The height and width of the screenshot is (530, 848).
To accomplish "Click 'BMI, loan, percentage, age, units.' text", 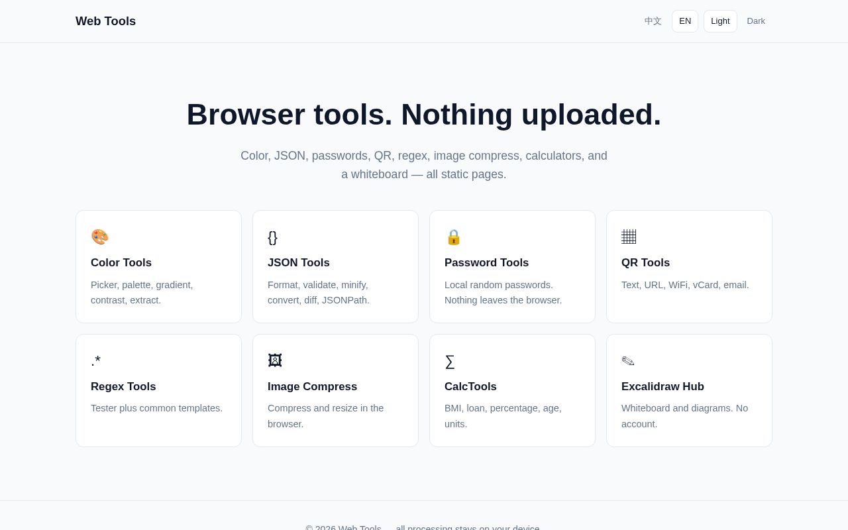I will tap(503, 416).
